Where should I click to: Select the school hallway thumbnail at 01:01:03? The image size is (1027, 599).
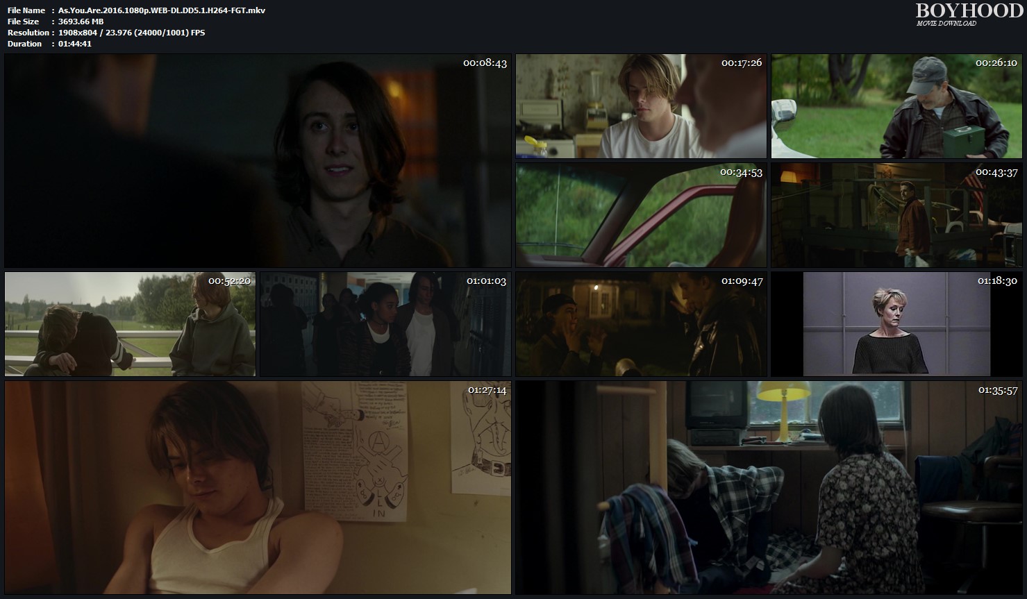385,323
